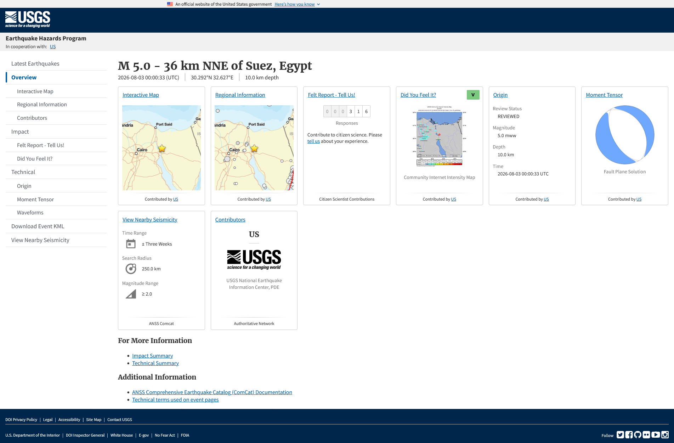Open the Community Internet Intensity Map thumbnail
The height and width of the screenshot is (443, 674).
(439, 136)
